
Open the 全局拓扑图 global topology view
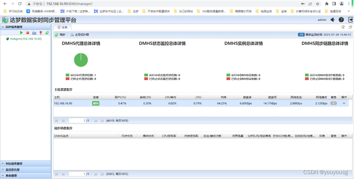click(x=79, y=35)
